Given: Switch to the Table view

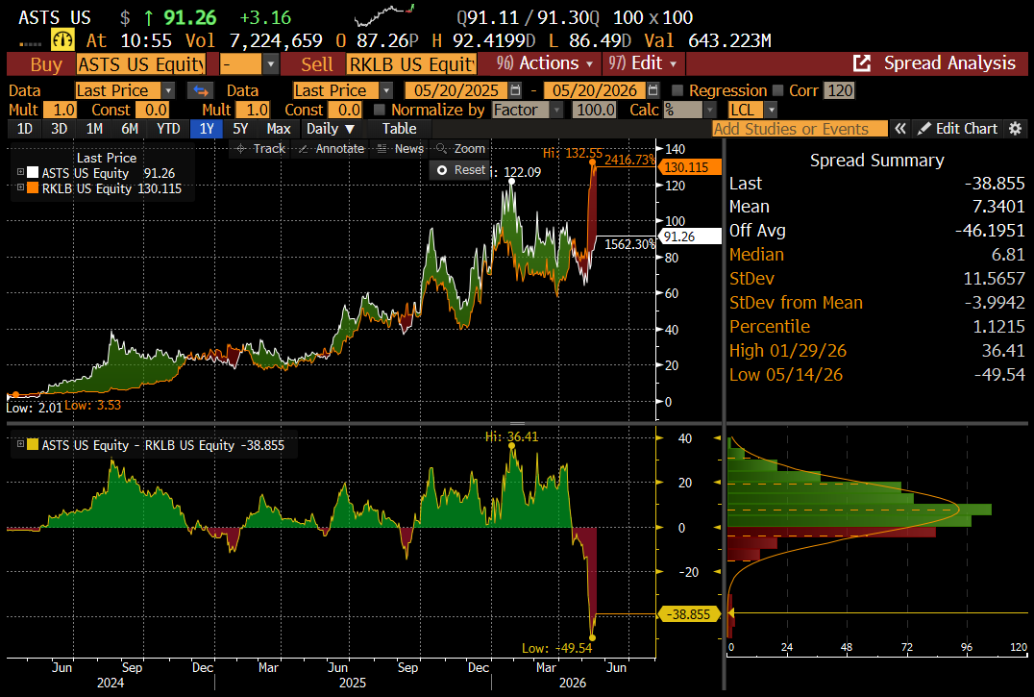Looking at the screenshot, I should (x=399, y=129).
